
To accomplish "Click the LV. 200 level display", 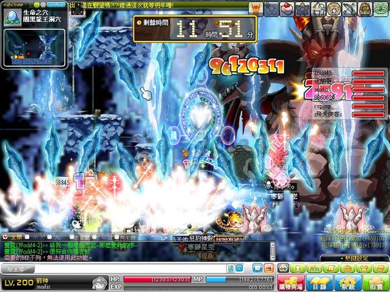I will click(19, 282).
